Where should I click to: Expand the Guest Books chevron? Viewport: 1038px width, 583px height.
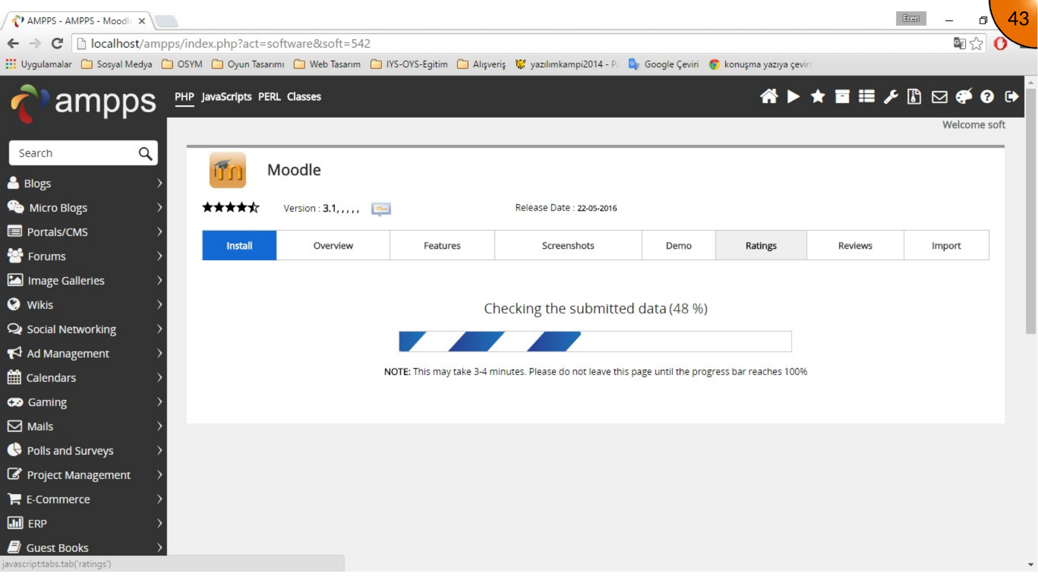click(x=159, y=547)
